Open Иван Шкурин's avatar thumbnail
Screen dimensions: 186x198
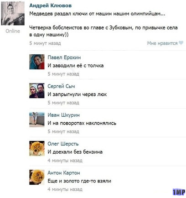[x=37, y=120]
